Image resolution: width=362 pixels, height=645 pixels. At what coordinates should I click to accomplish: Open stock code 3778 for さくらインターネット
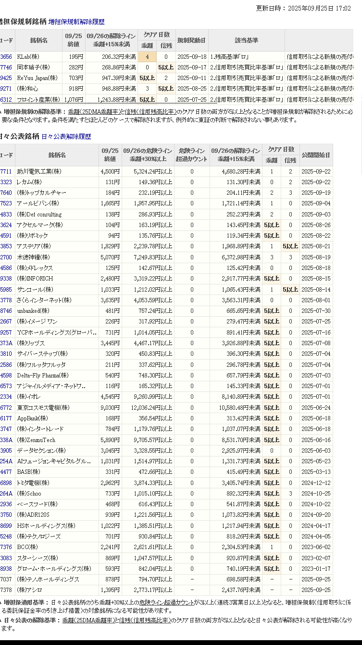pyautogui.click(x=6, y=300)
